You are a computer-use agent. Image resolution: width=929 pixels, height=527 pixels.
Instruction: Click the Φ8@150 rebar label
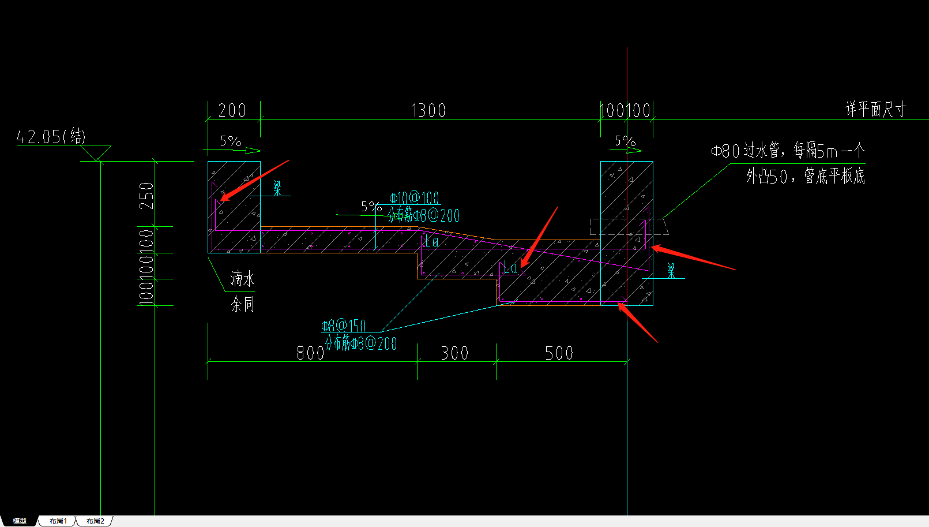click(344, 326)
